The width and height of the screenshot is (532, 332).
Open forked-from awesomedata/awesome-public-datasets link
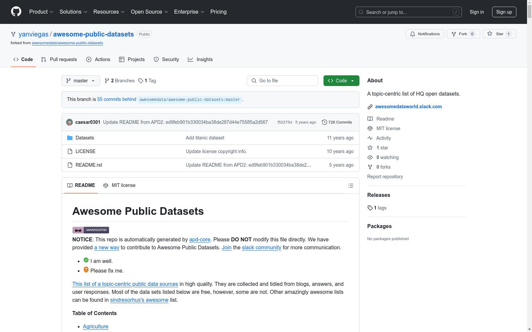[67, 43]
